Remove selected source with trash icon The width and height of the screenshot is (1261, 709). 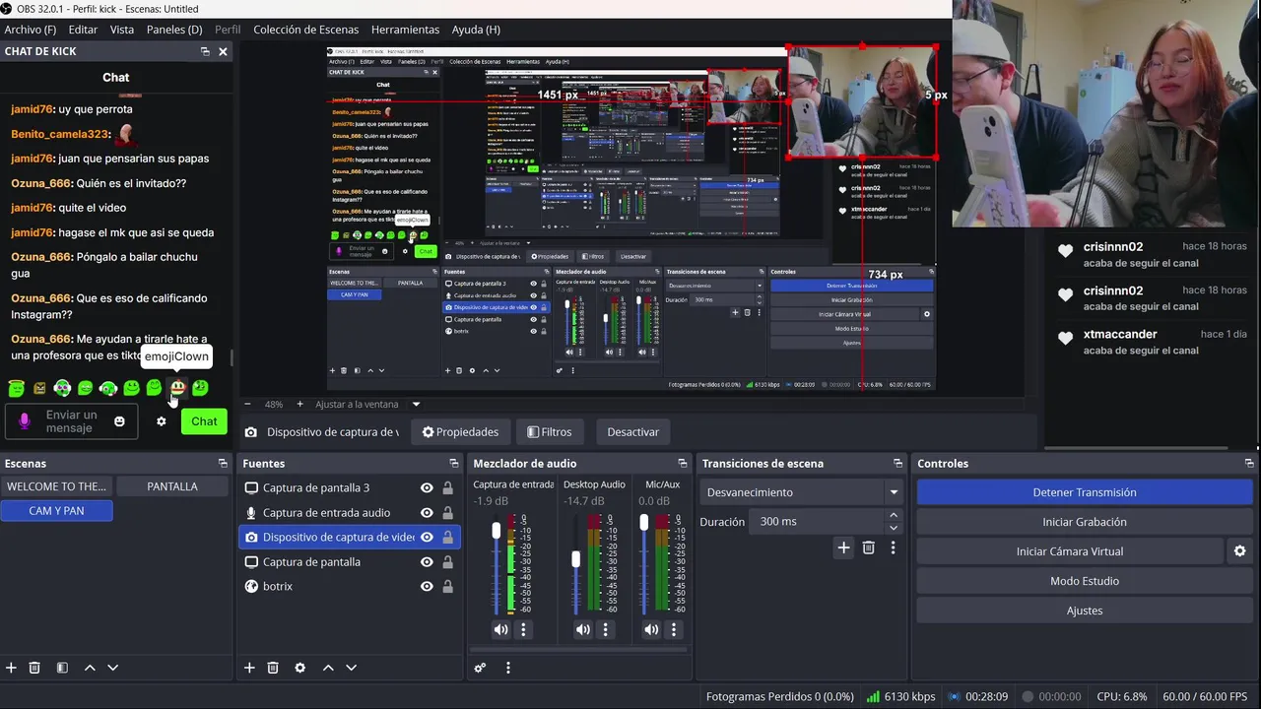pyautogui.click(x=273, y=668)
